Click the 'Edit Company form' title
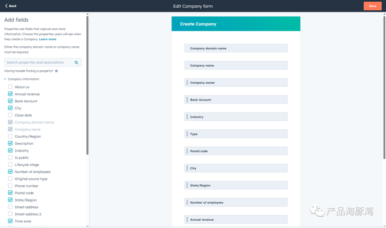This screenshot has width=386, height=228. (x=193, y=6)
